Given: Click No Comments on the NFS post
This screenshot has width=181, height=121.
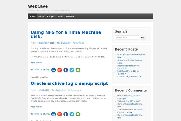Looking at the screenshot, I should click(x=79, y=43).
